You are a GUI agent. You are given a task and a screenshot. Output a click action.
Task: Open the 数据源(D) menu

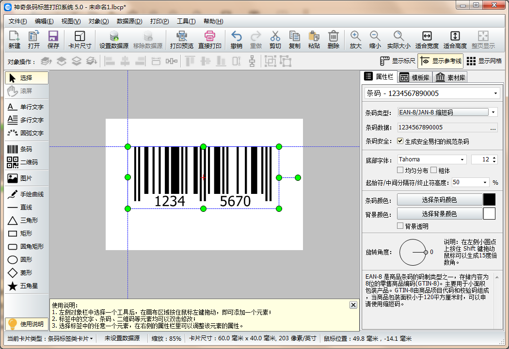(x=129, y=21)
